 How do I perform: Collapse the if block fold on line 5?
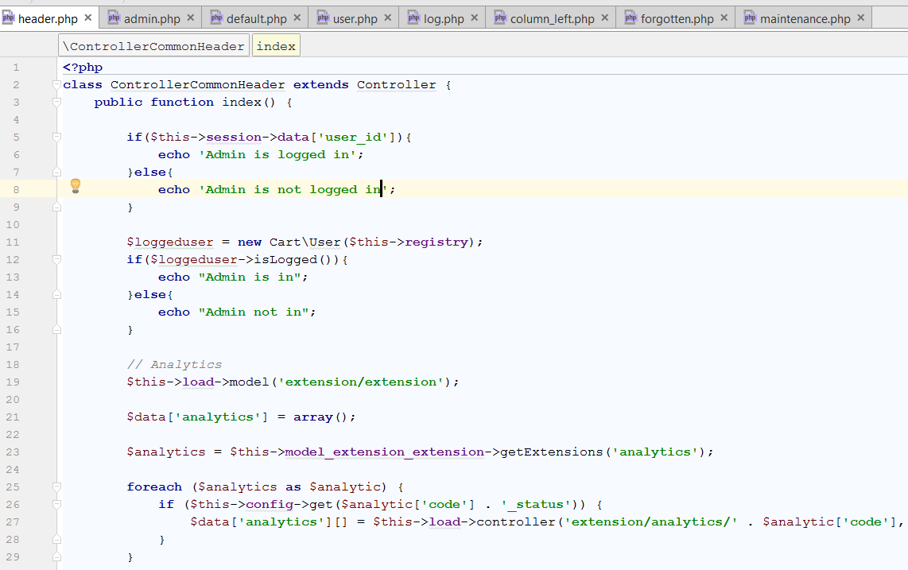pos(56,137)
